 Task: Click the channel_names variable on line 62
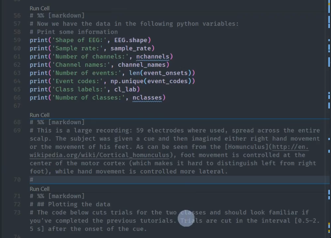pyautogui.click(x=141, y=65)
